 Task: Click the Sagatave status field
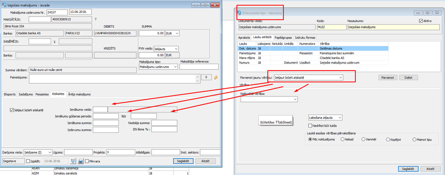(x=13, y=161)
